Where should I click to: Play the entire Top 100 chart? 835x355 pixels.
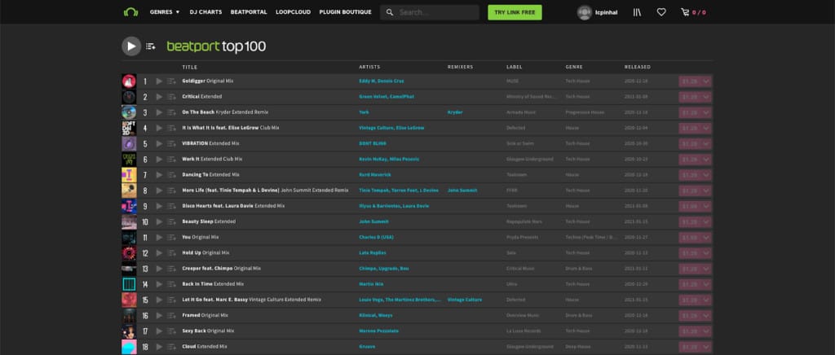[131, 46]
